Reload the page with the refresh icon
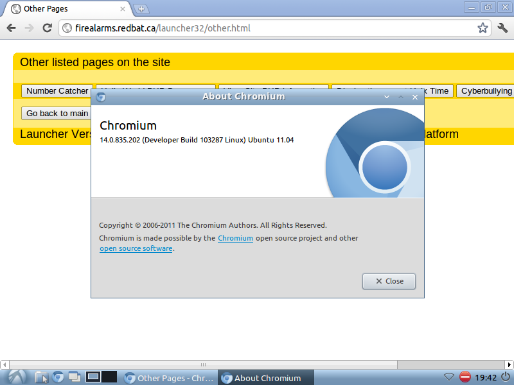 (x=47, y=28)
